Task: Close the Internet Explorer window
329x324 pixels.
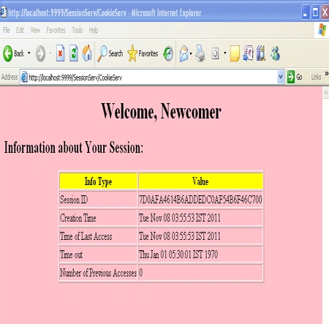Action: tap(325, 12)
